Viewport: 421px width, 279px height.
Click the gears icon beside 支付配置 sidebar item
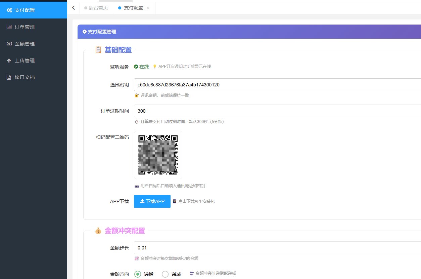(9, 10)
